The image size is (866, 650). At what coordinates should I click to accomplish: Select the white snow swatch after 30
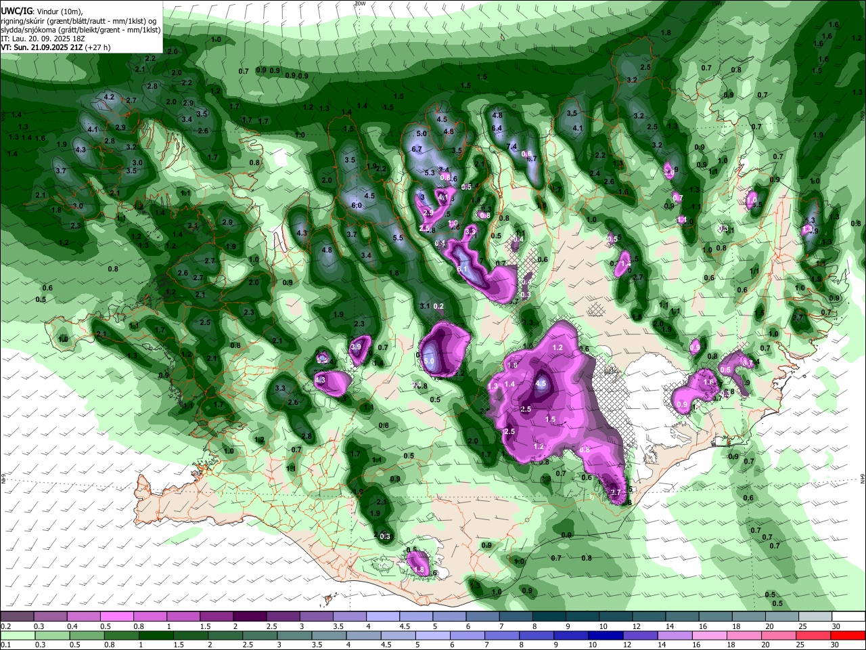point(848,617)
